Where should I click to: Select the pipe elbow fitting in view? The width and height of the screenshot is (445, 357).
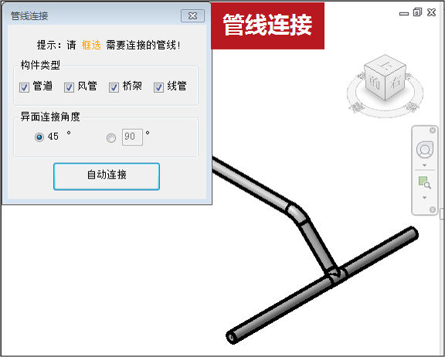click(297, 214)
